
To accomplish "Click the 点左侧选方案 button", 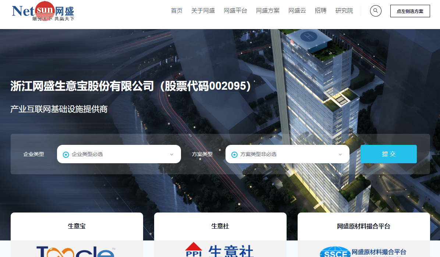I will (x=410, y=11).
